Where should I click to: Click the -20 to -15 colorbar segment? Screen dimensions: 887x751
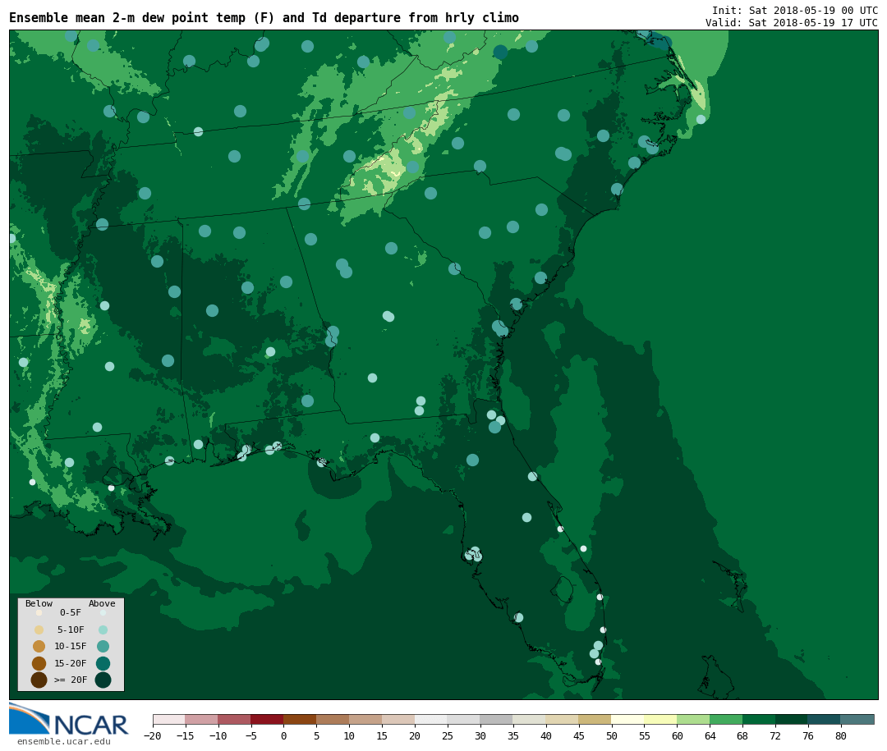169,719
